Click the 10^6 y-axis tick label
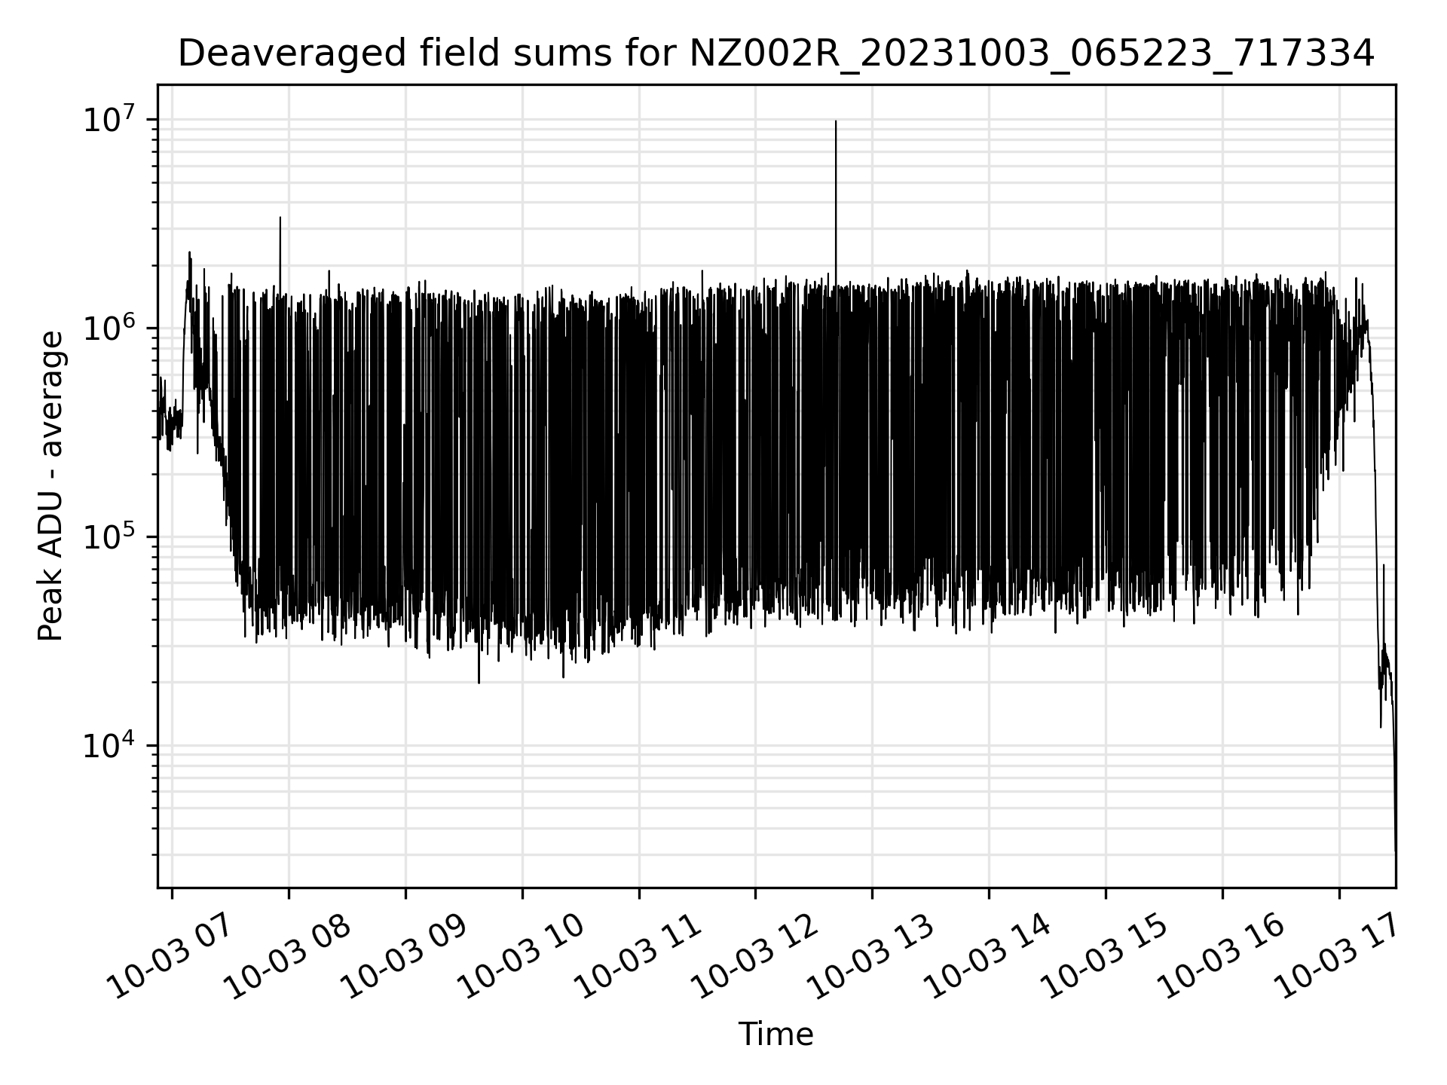Image resolution: width=1447 pixels, height=1085 pixels. click(x=111, y=328)
